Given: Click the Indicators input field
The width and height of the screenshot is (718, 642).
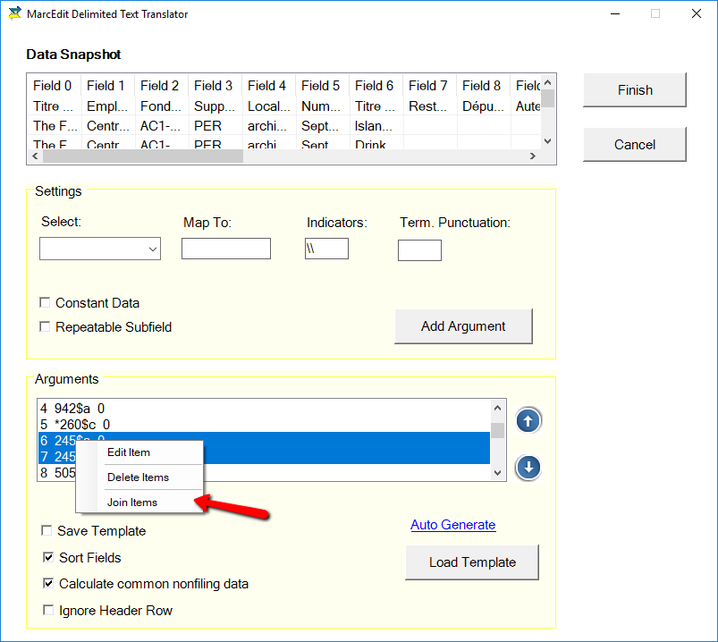Looking at the screenshot, I should tap(326, 249).
